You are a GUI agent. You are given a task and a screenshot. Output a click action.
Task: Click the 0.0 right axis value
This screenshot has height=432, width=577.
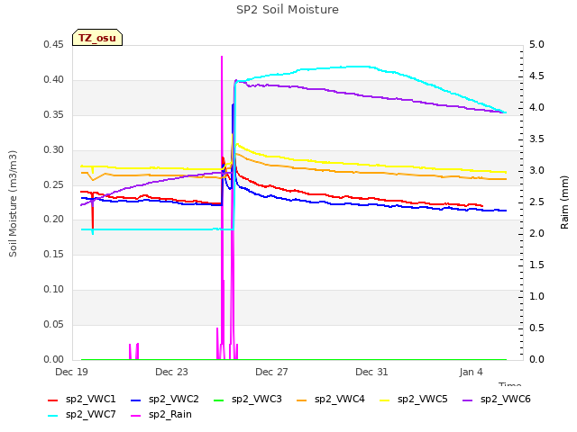536,359
